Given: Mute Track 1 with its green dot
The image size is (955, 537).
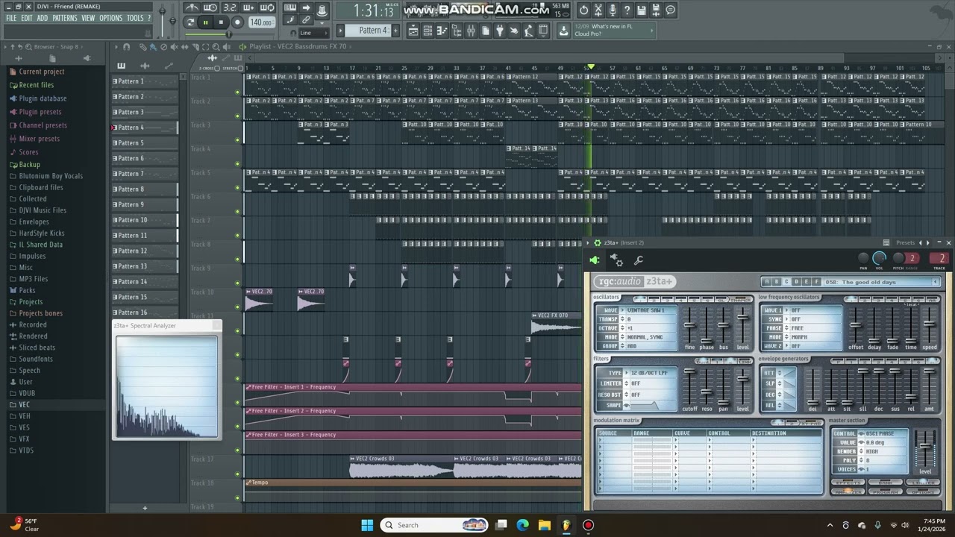Looking at the screenshot, I should (238, 92).
